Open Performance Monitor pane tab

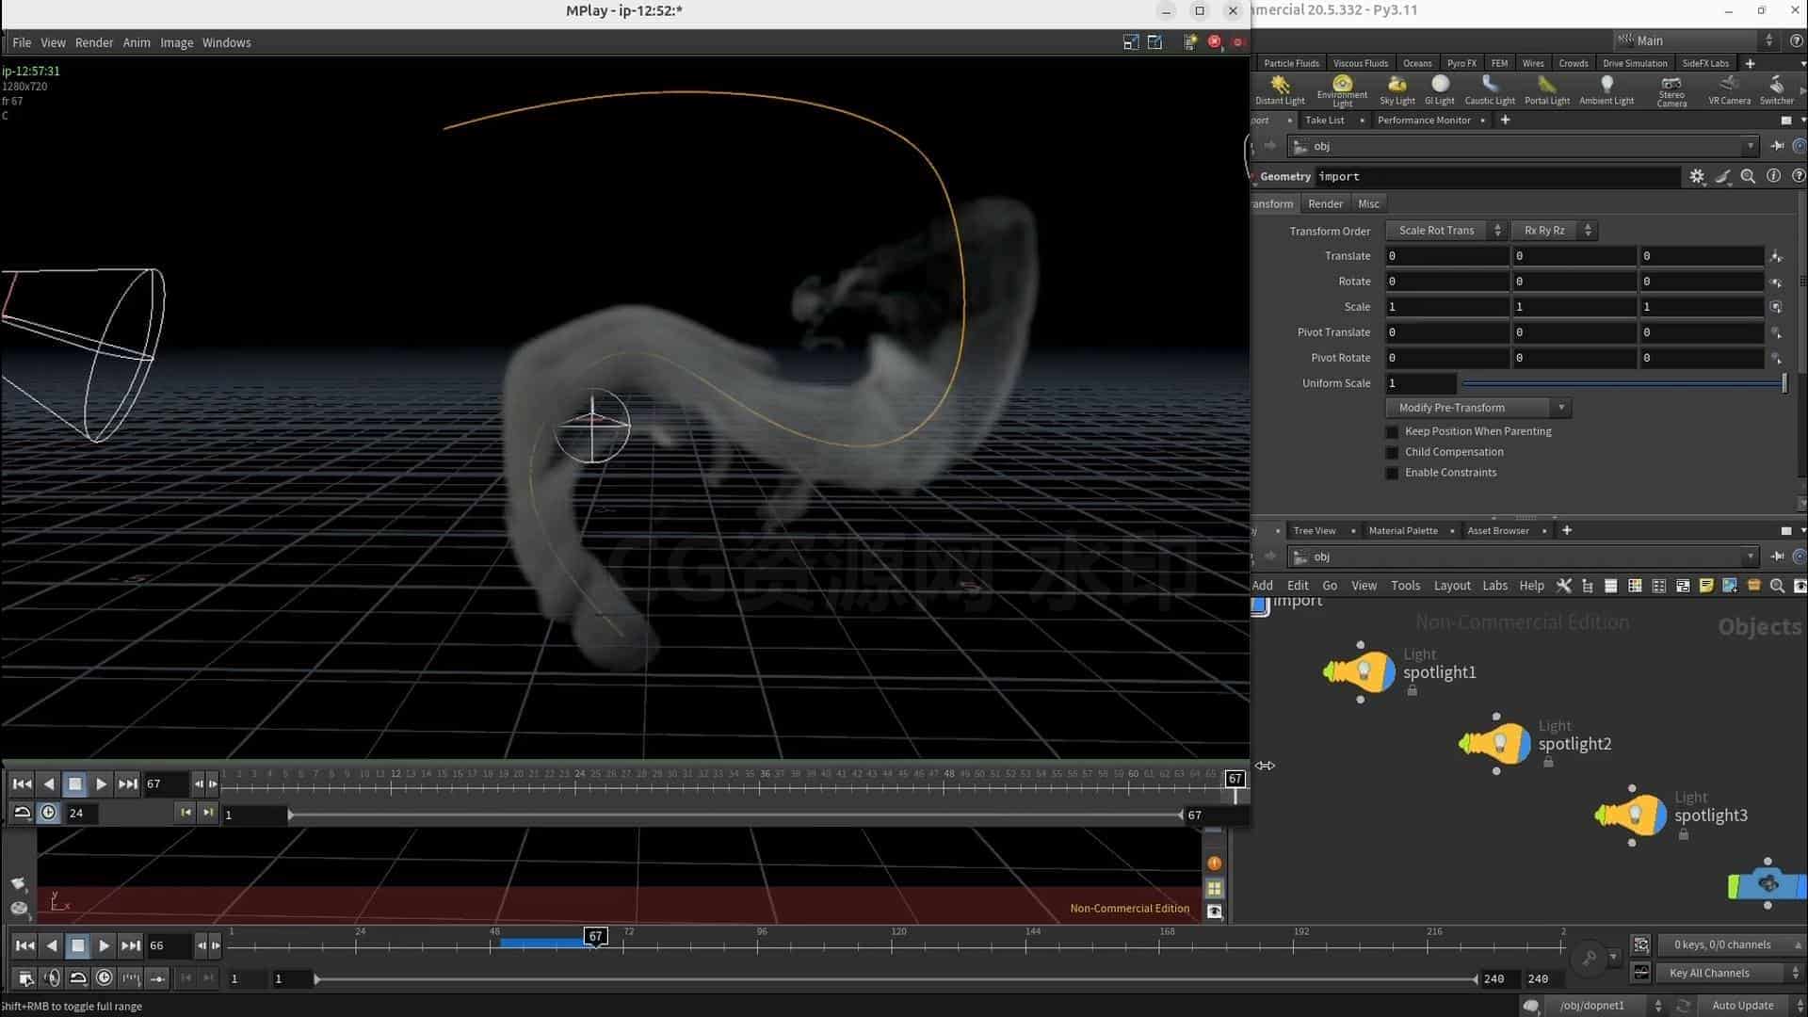(x=1423, y=120)
